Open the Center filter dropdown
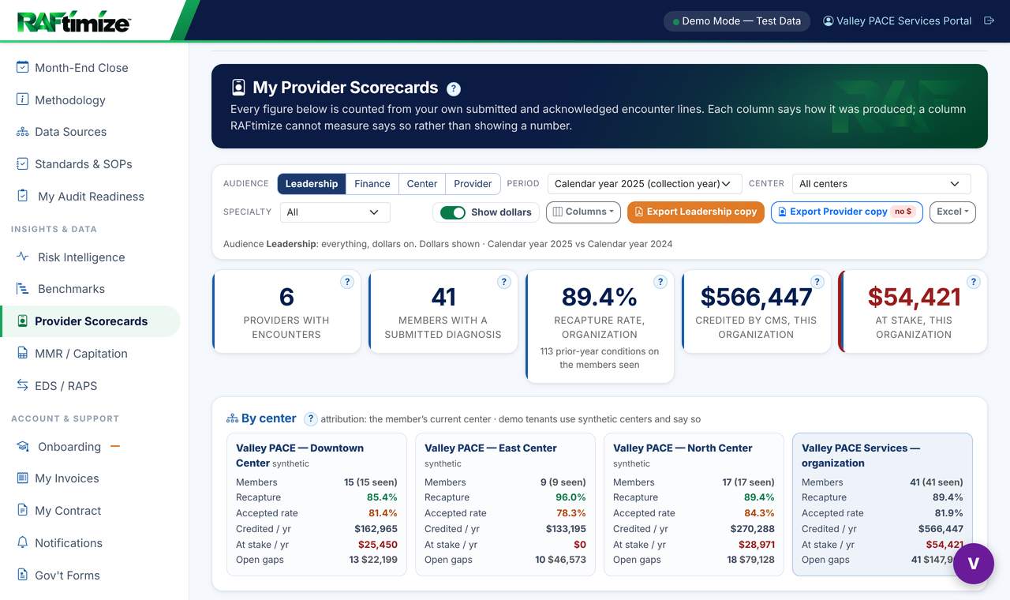Screen dimensions: 1010x600 (881, 184)
